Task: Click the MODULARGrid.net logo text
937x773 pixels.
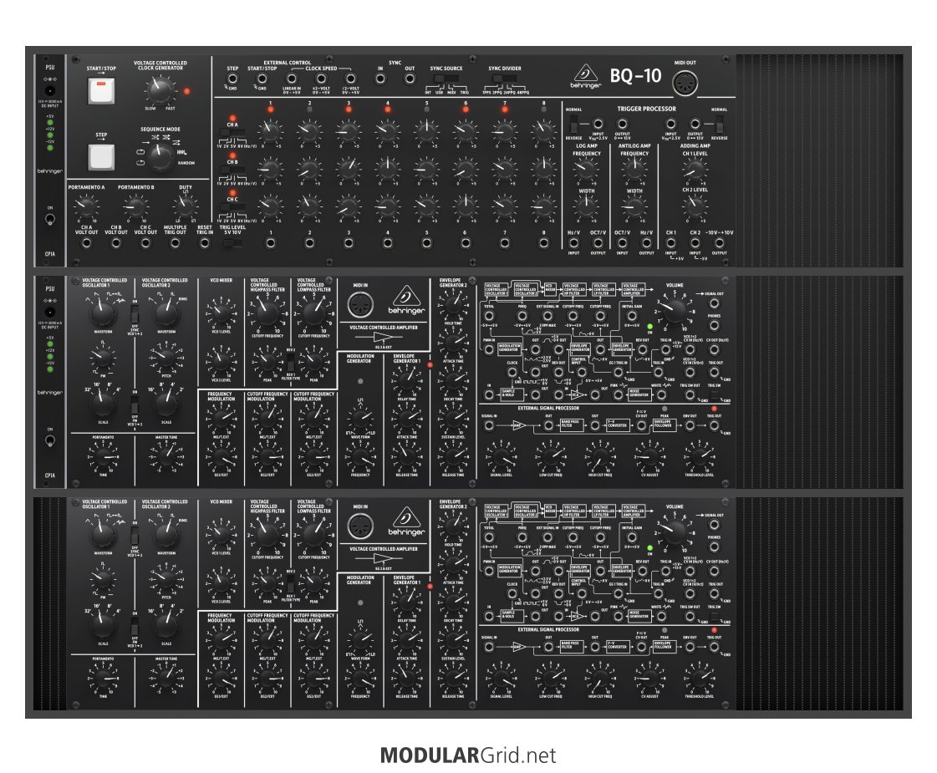Action: coord(468,755)
